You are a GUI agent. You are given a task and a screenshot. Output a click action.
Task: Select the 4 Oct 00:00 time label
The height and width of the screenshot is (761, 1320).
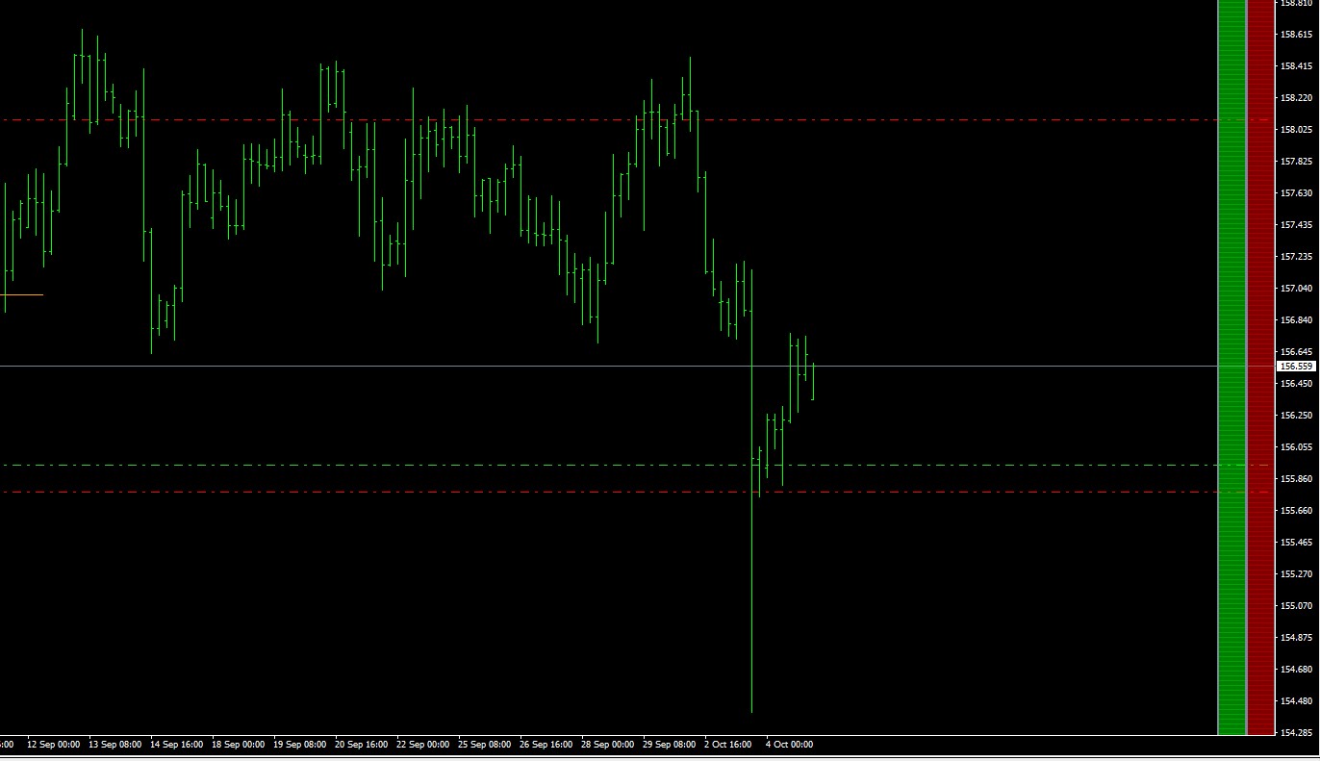pyautogui.click(x=789, y=744)
